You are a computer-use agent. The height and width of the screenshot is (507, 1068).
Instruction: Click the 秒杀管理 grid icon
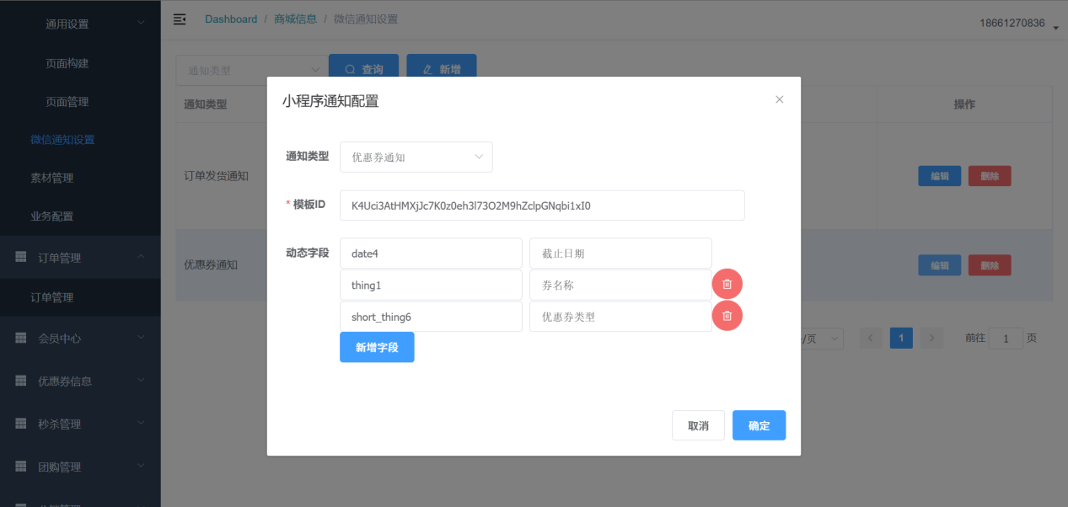21,424
